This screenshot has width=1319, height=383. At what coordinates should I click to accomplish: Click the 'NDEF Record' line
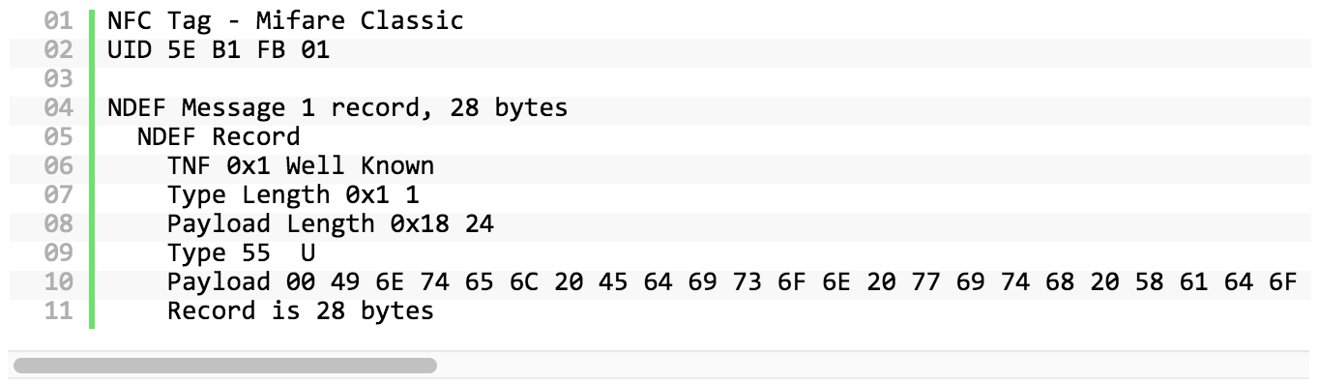point(219,136)
